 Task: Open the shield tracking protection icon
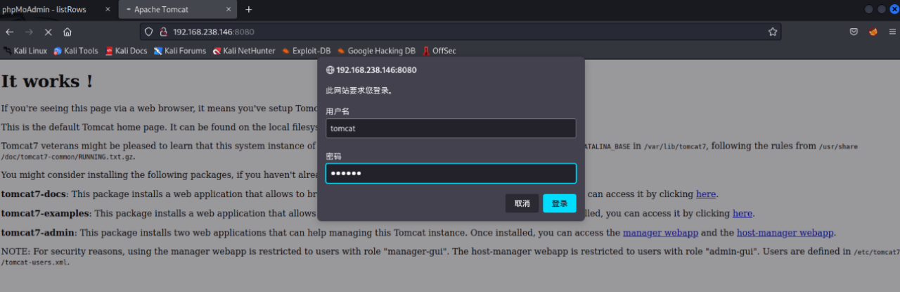148,32
